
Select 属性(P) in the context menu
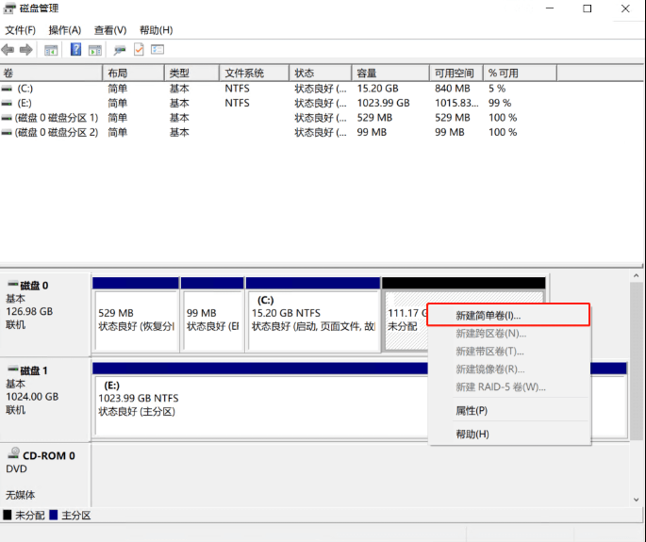(x=472, y=411)
